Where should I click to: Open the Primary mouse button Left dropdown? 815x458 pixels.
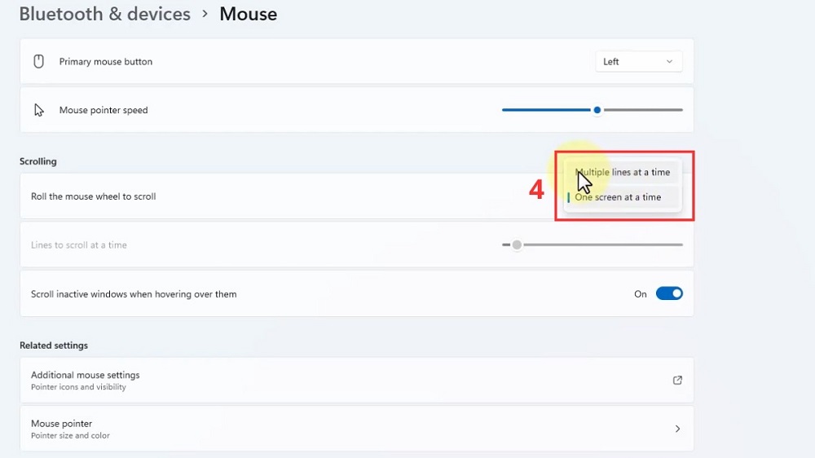click(x=638, y=62)
